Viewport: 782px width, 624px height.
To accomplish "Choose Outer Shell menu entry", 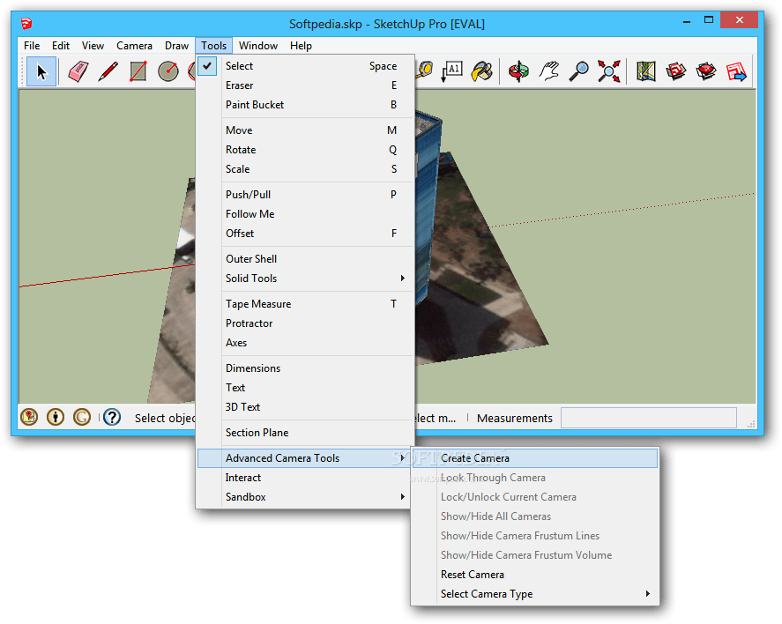I will [x=305, y=258].
